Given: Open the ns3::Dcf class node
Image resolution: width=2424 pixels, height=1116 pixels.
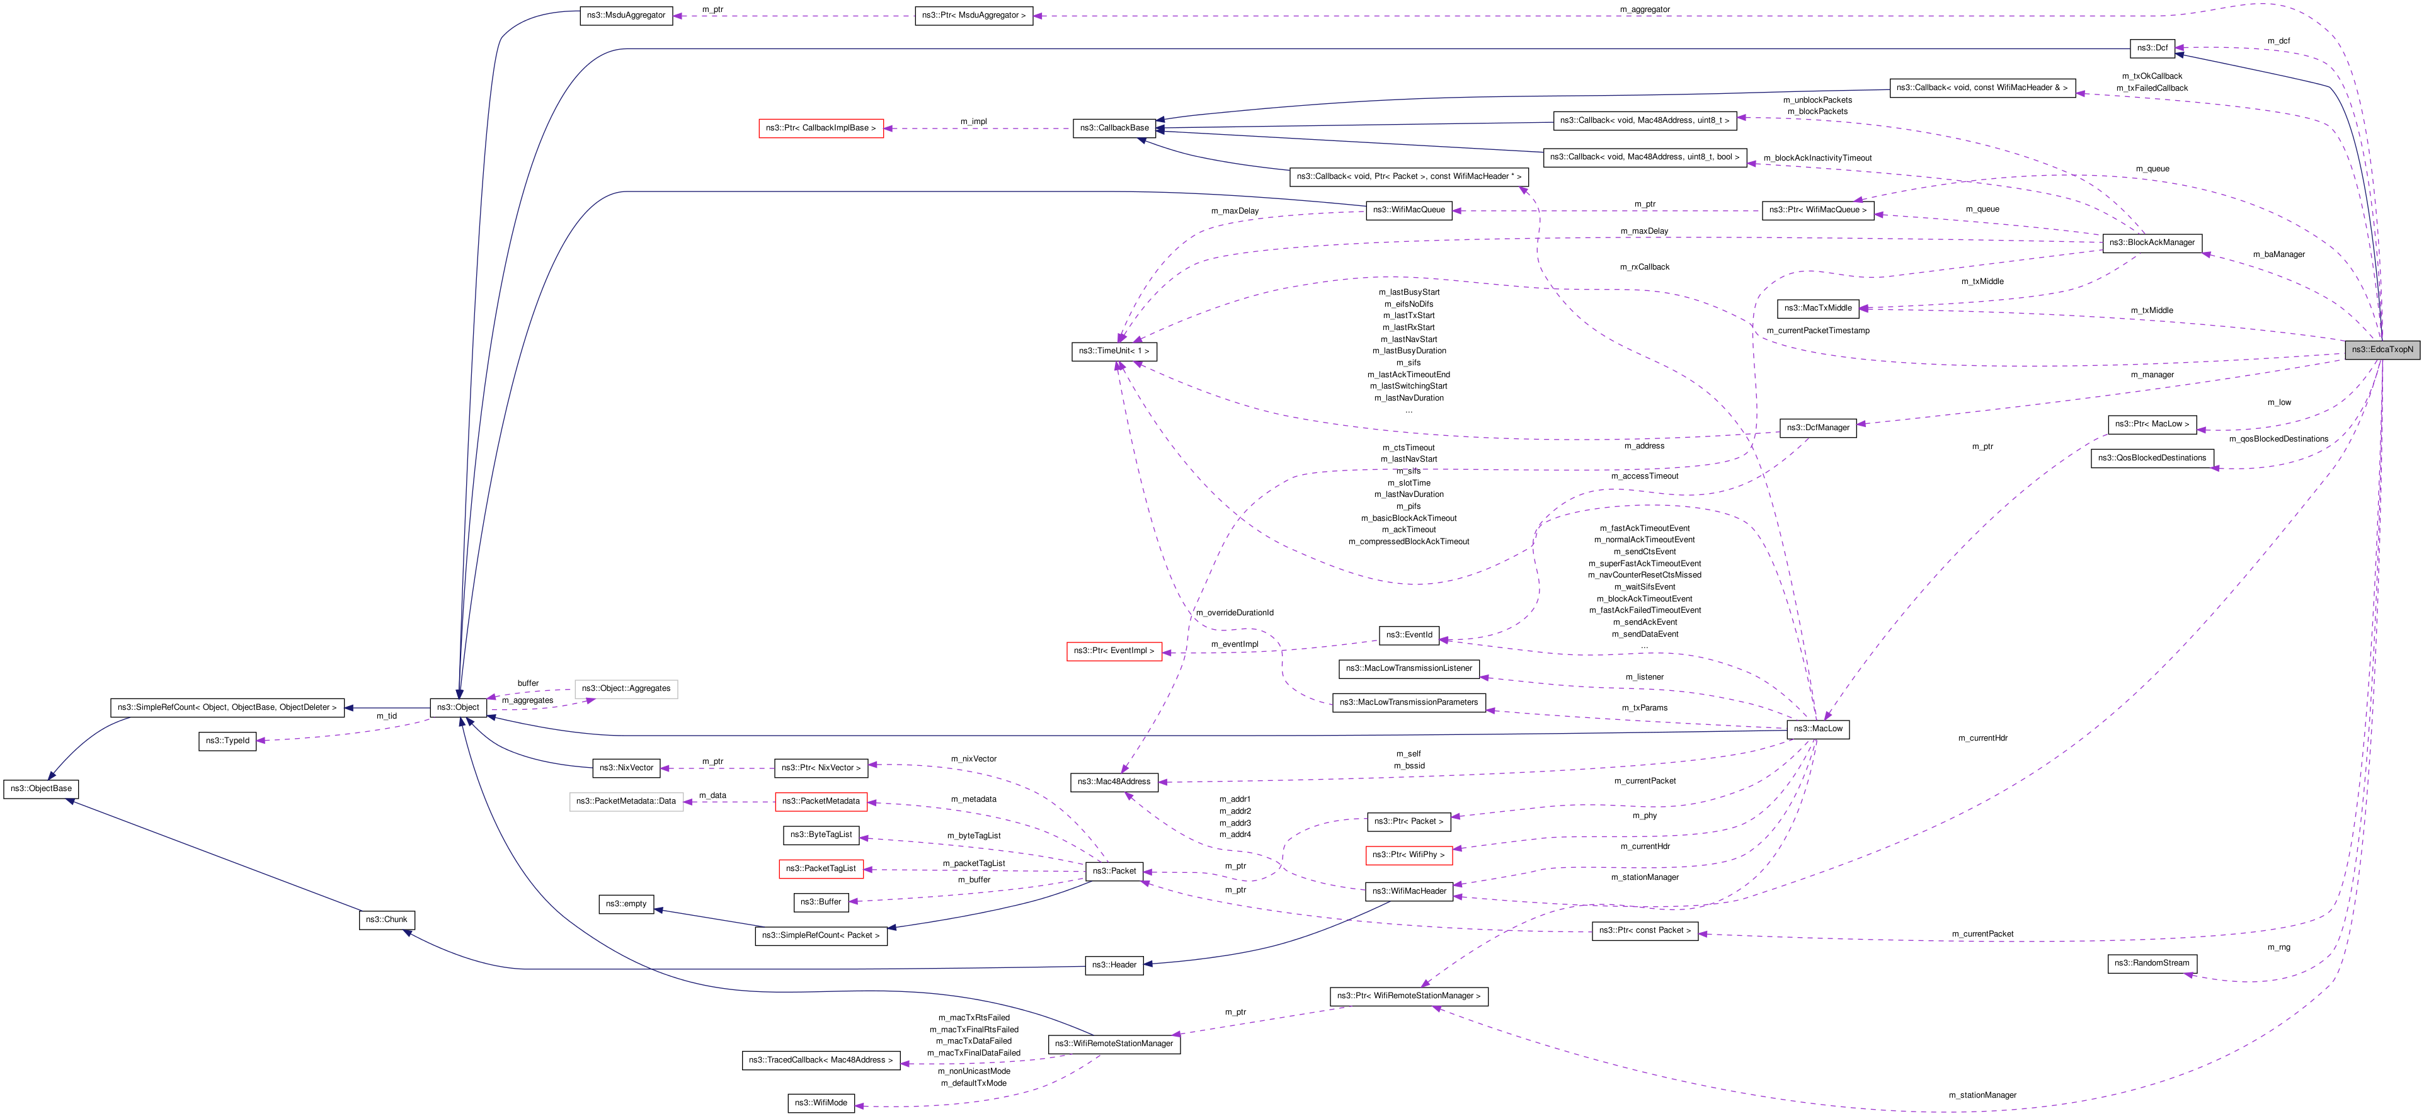Looking at the screenshot, I should point(2152,48).
